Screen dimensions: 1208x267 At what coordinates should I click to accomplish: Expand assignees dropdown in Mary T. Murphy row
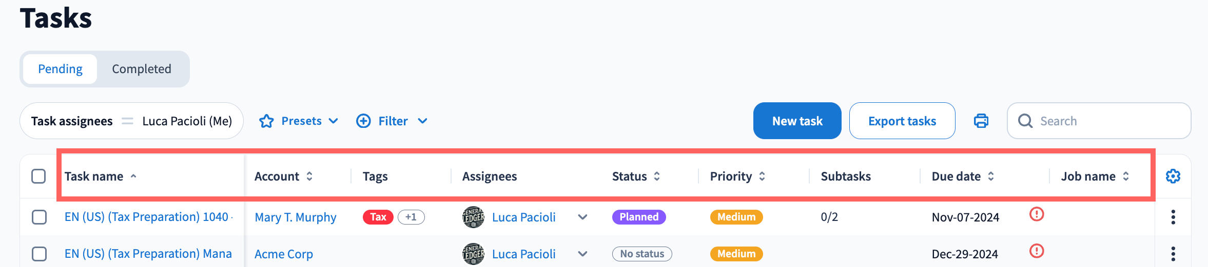[x=582, y=217]
